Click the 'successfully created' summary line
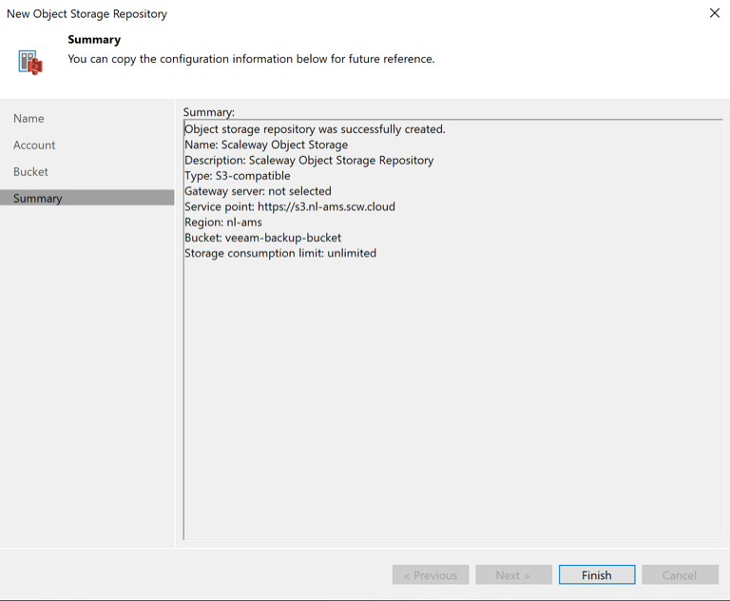This screenshot has width=730, height=601. (x=315, y=129)
